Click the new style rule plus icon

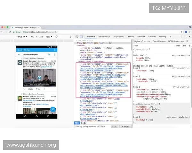[189, 46]
